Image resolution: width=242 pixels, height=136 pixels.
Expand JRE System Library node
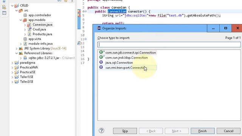[x=17, y=49]
